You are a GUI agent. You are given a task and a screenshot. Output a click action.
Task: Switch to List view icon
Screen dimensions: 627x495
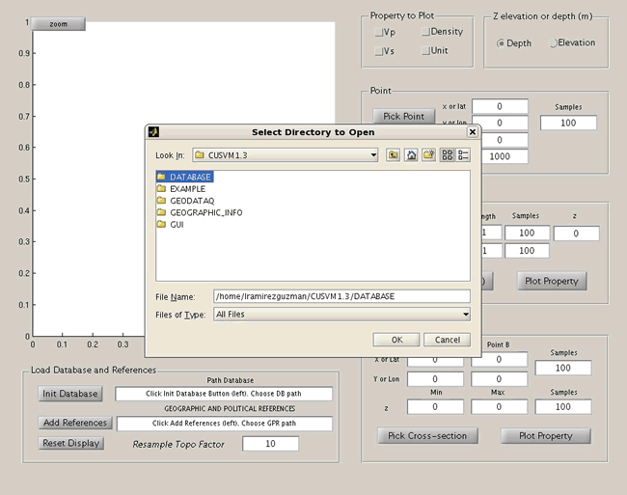(x=448, y=154)
